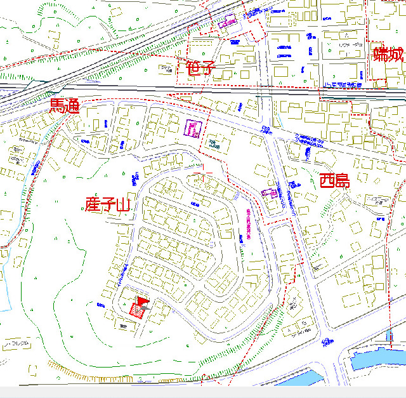Image resolution: width=406 pixels, height=398 pixels.
Task: Click the large purple building symbol below 笹子
Action: pyautogui.click(x=193, y=128)
